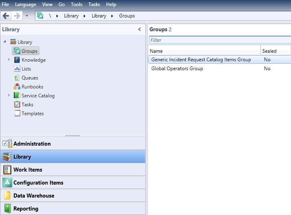Open the navigation history dropdown arrow
The image size is (291, 215).
coord(27,16)
